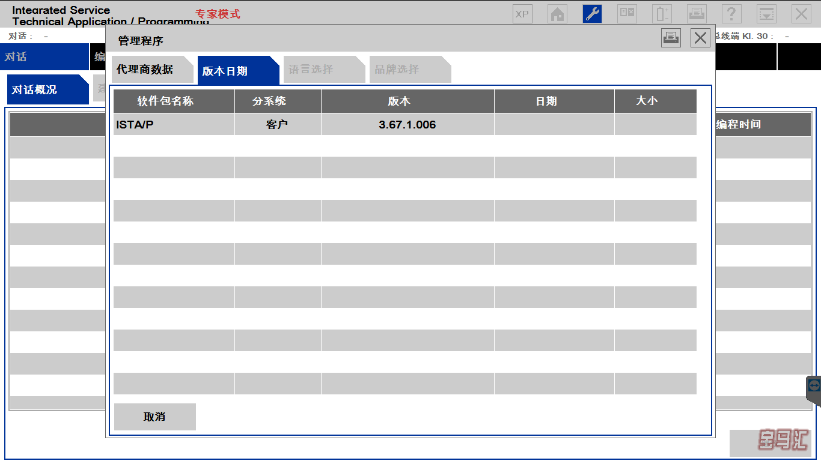Viewport: 821px width, 461px height.
Task: Click the 专家模式 red label
Action: click(218, 14)
